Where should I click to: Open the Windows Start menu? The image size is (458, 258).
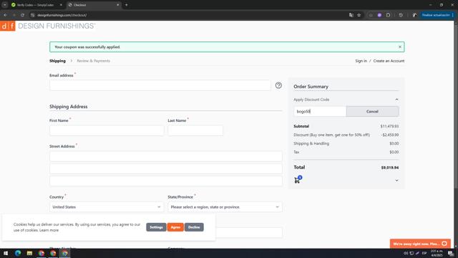(x=6, y=253)
